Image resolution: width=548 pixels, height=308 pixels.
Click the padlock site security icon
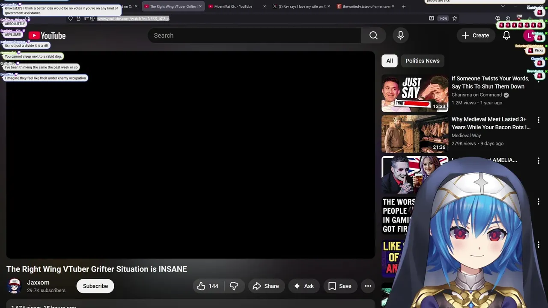[78, 18]
